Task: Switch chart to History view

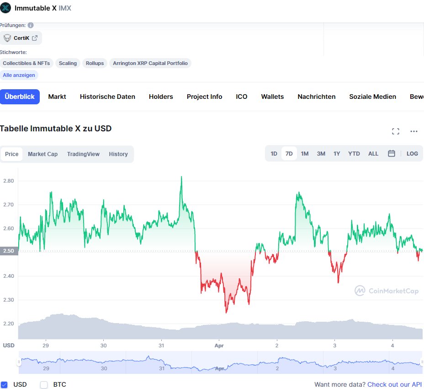Action: click(x=118, y=154)
